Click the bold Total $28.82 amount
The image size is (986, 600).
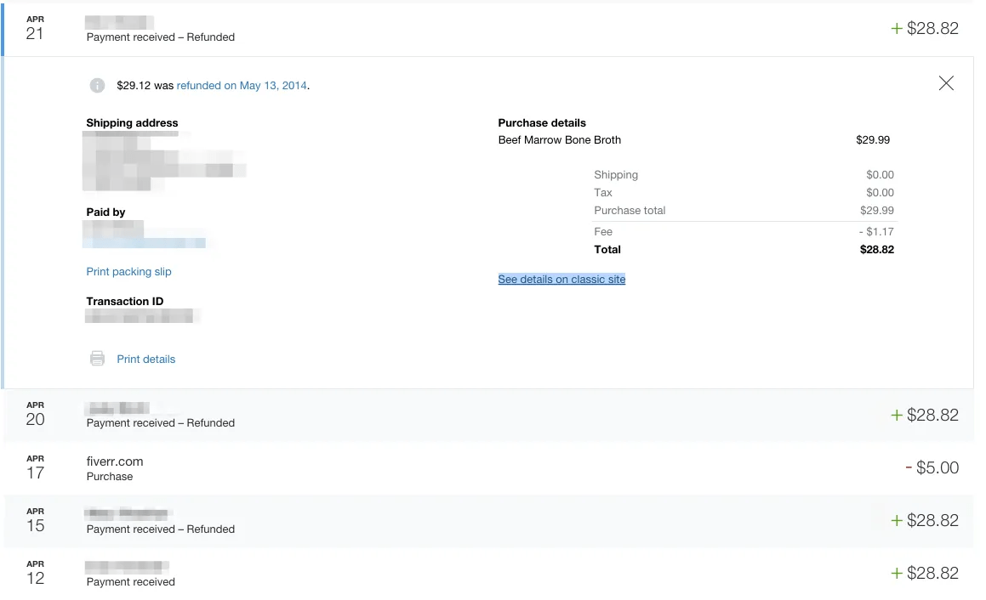876,249
